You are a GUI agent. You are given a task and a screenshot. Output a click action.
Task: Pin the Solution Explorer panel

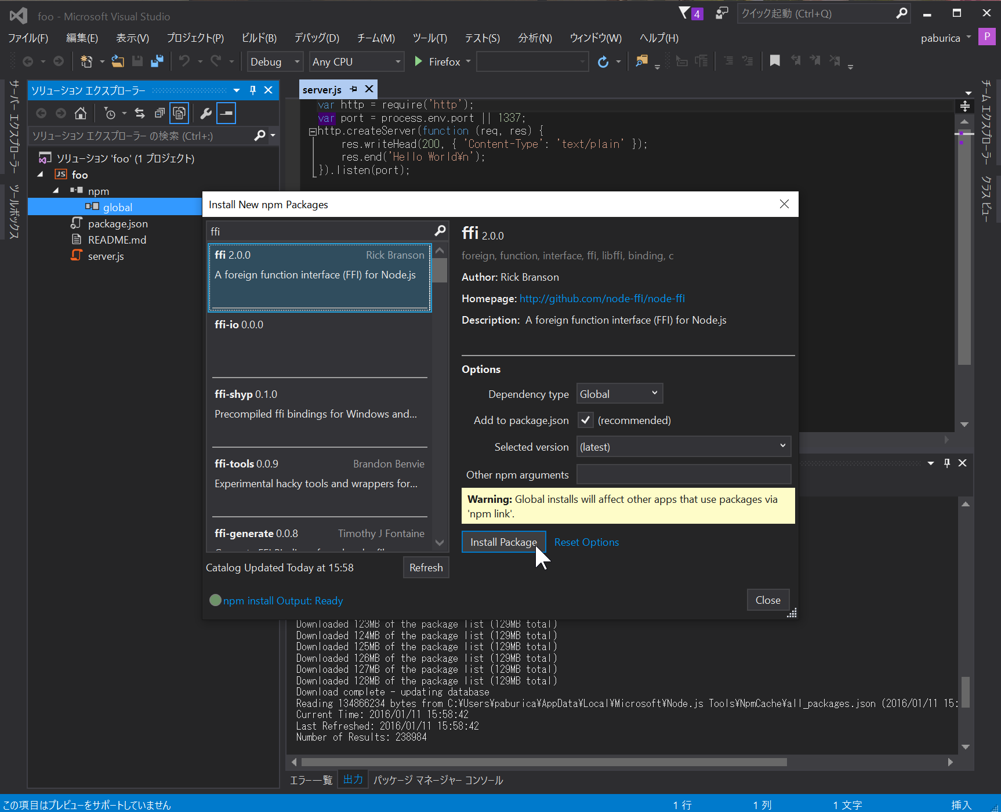coord(253,90)
